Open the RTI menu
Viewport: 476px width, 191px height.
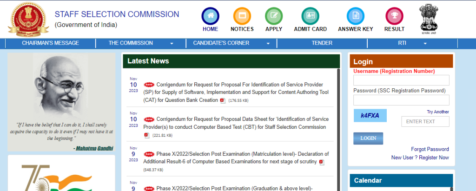click(402, 43)
